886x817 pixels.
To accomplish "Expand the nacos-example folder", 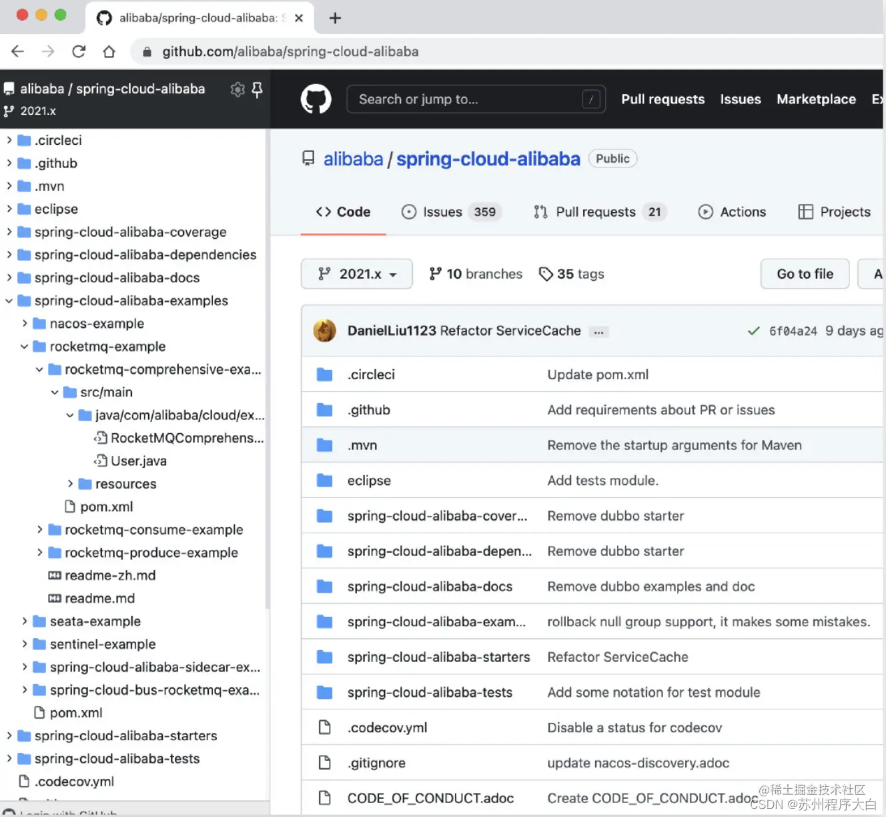I will click(25, 324).
